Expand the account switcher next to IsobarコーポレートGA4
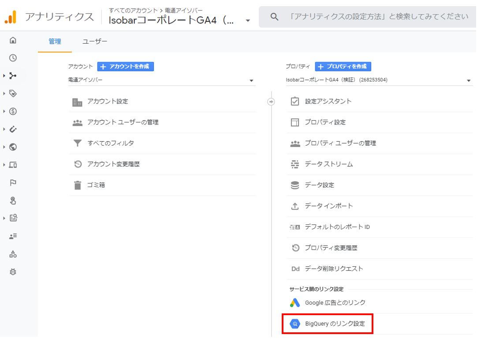 (x=248, y=20)
